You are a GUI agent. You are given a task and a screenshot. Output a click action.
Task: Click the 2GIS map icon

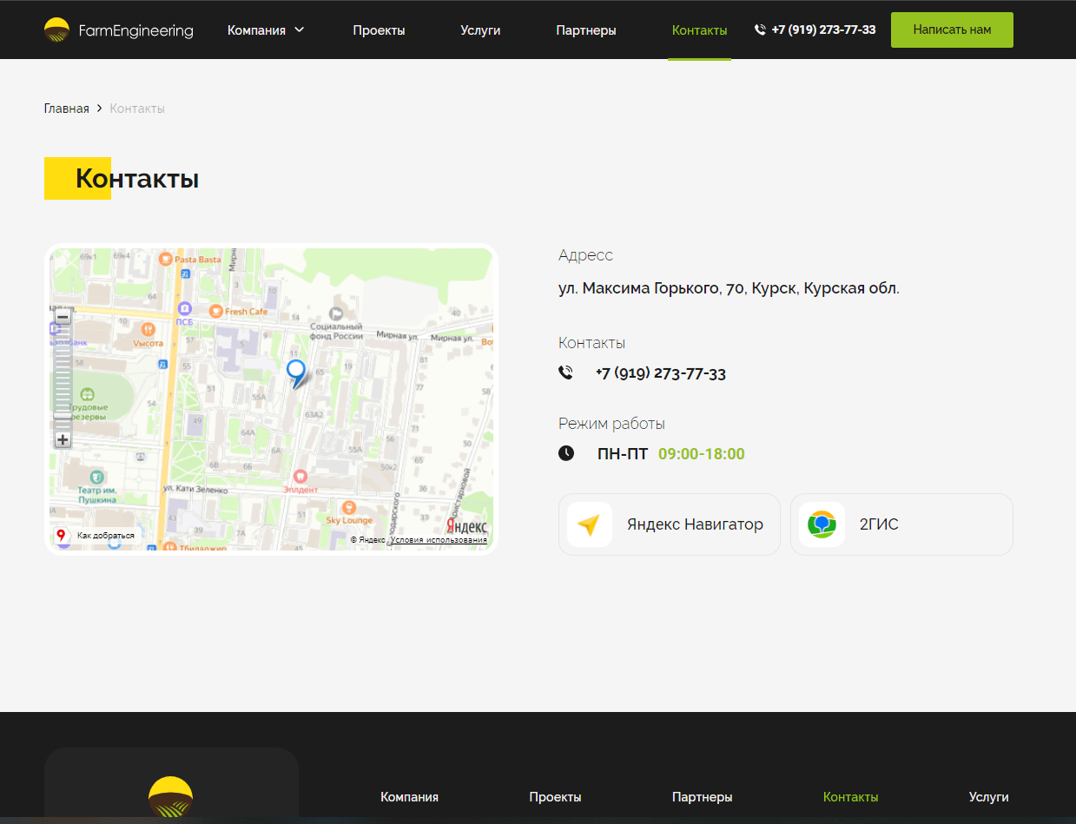pyautogui.click(x=822, y=524)
